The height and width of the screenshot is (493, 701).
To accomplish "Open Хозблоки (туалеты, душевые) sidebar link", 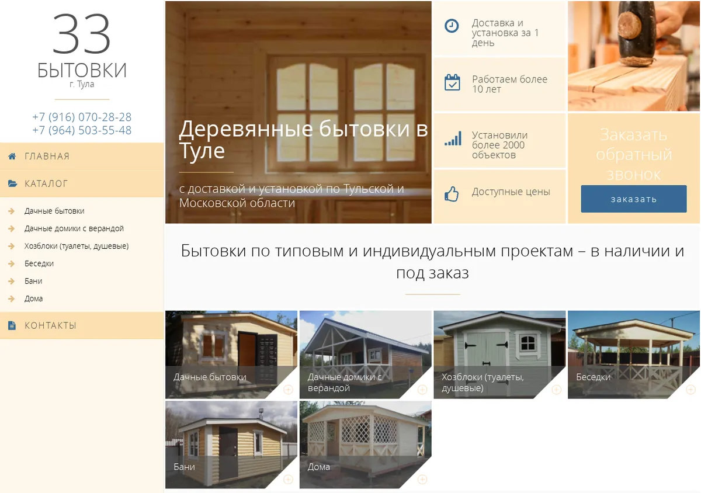I will point(77,246).
